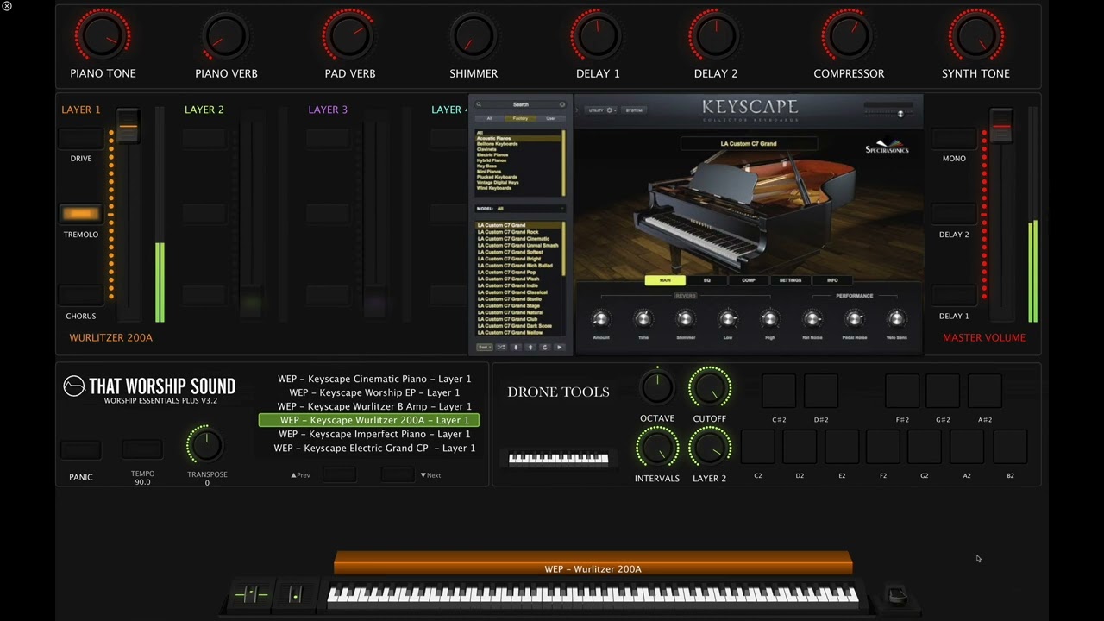Screen dimensions: 1104x621
Task: Click the Keyscape search field
Action: [x=521, y=104]
